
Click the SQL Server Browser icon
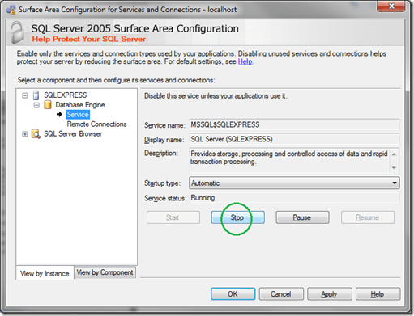tap(36, 133)
